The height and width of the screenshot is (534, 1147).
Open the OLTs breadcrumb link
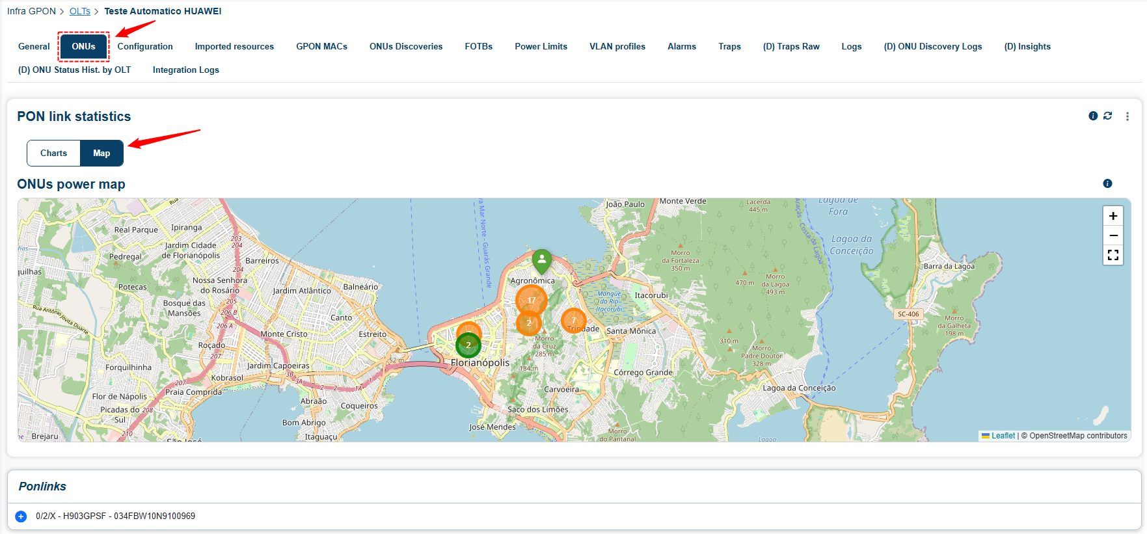tap(80, 11)
